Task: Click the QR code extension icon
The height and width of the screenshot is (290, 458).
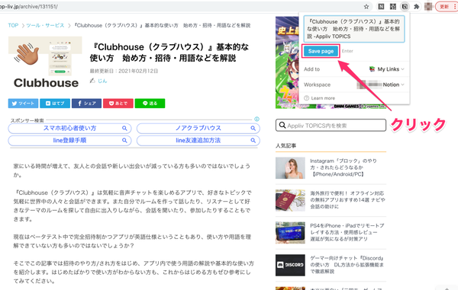Action: [393, 6]
